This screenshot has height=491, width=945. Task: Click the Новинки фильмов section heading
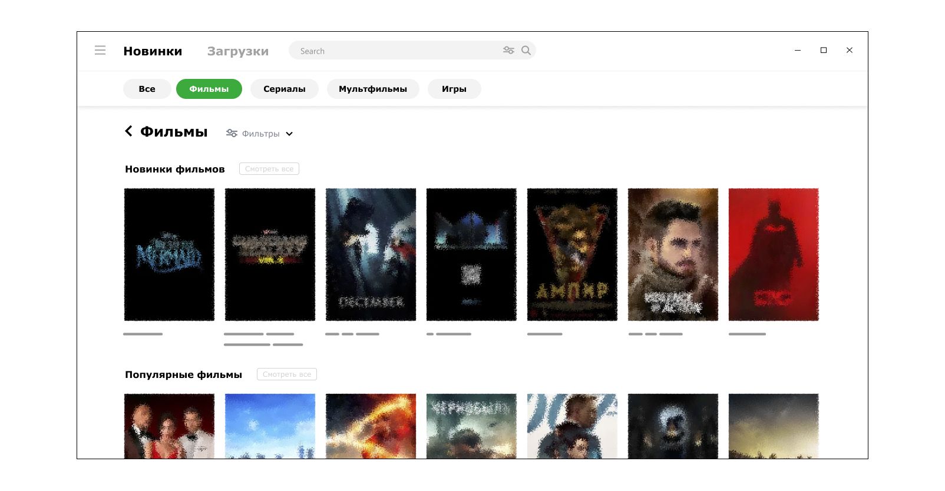pos(175,170)
